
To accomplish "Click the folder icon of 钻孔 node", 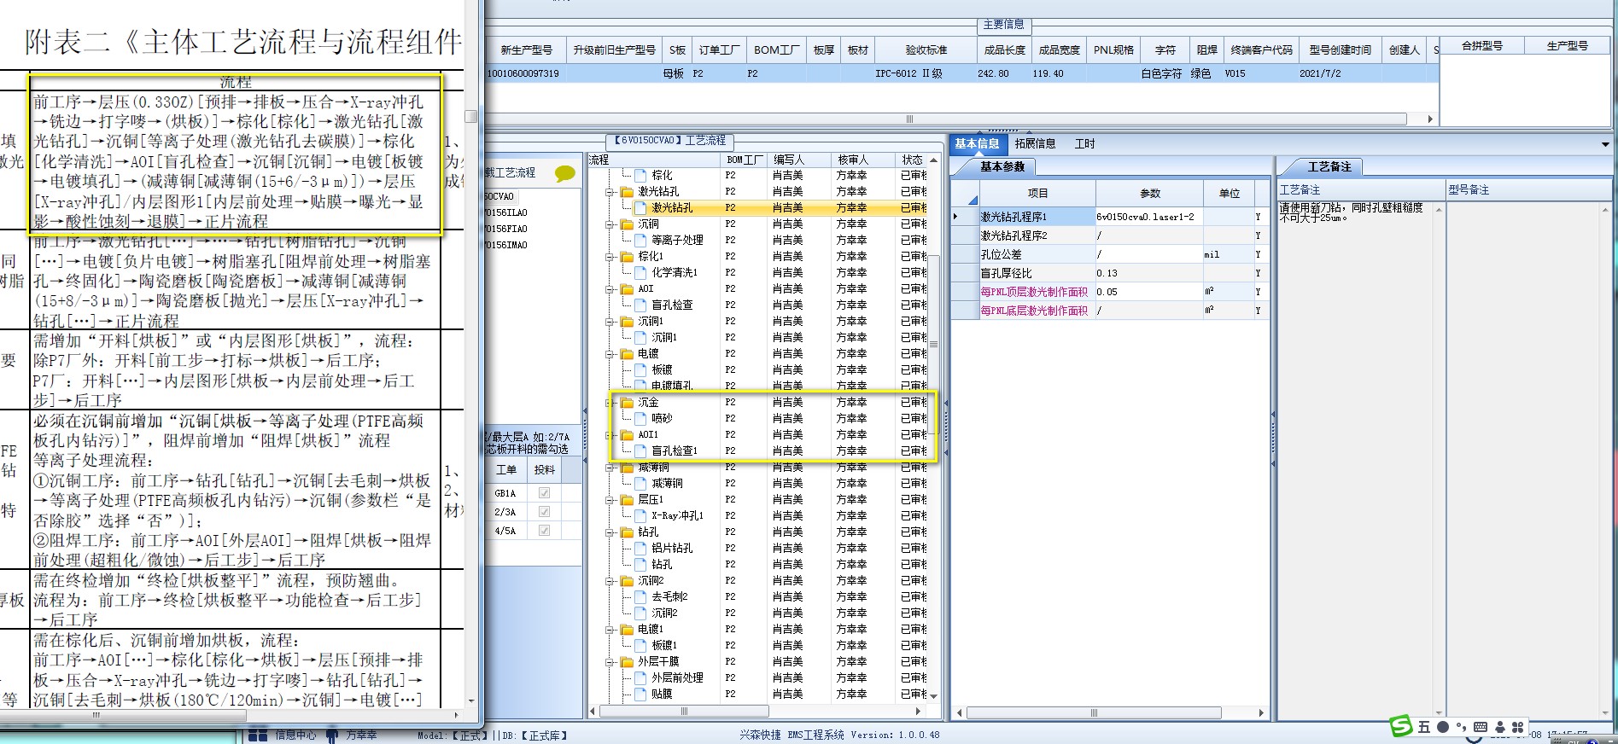I will (628, 532).
